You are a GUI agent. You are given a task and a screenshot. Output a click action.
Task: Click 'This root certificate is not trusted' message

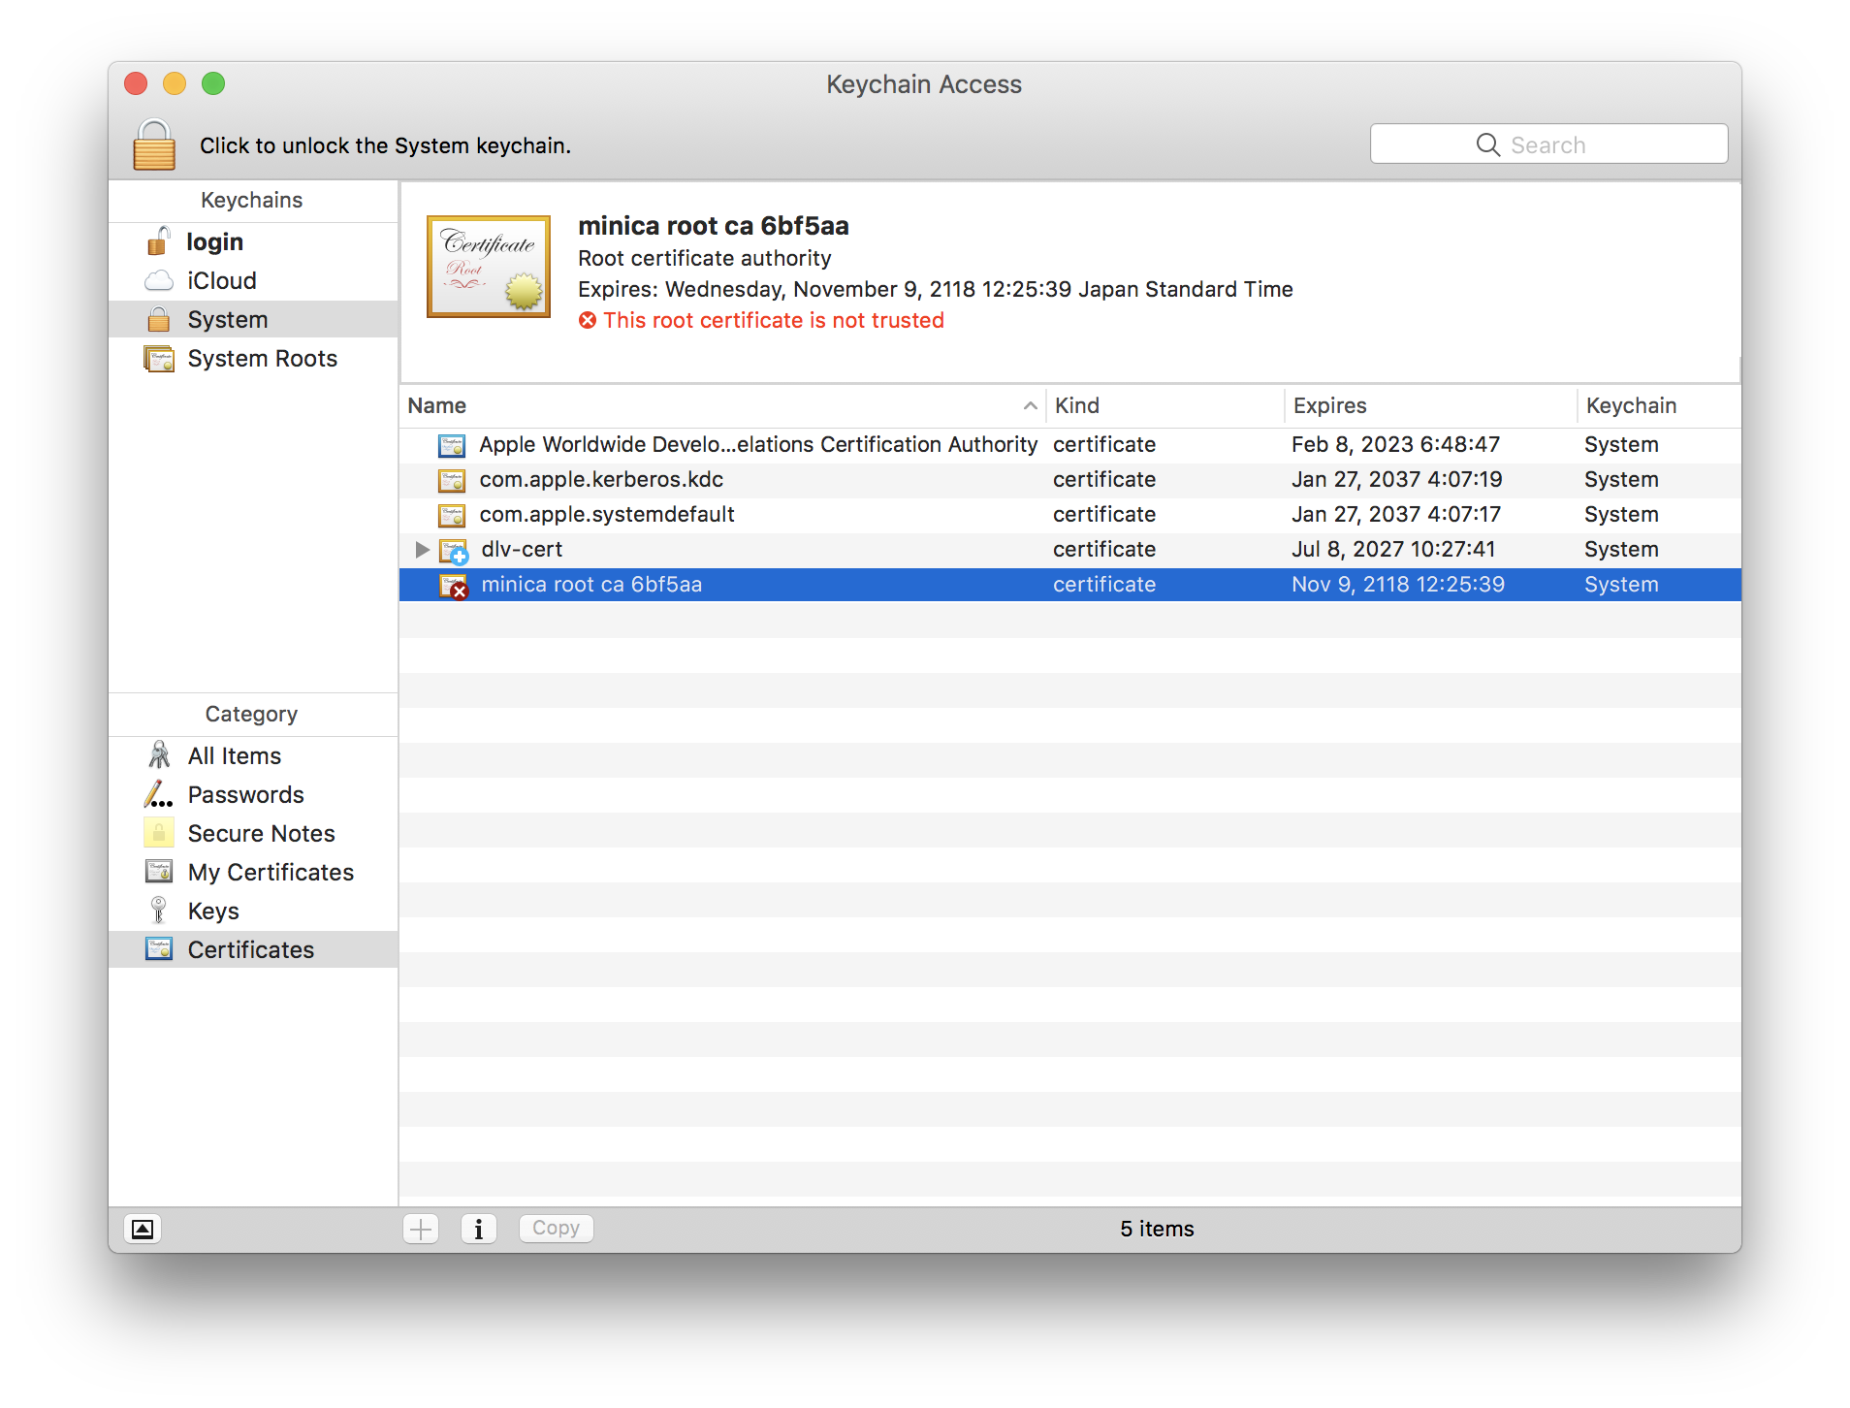coord(774,320)
